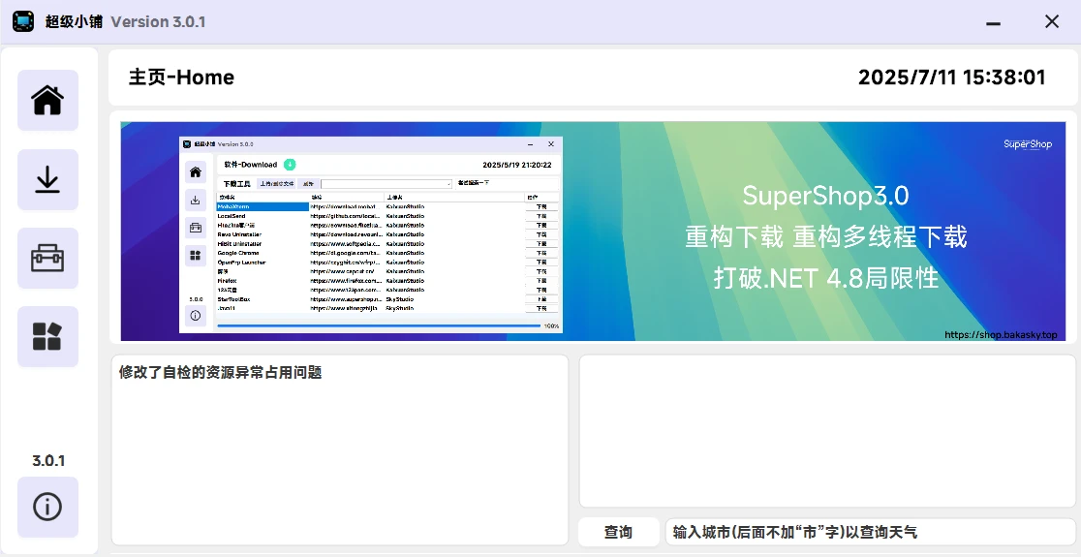The height and width of the screenshot is (557, 1081).
Task: Focus the city weather input field
Action: point(872,532)
